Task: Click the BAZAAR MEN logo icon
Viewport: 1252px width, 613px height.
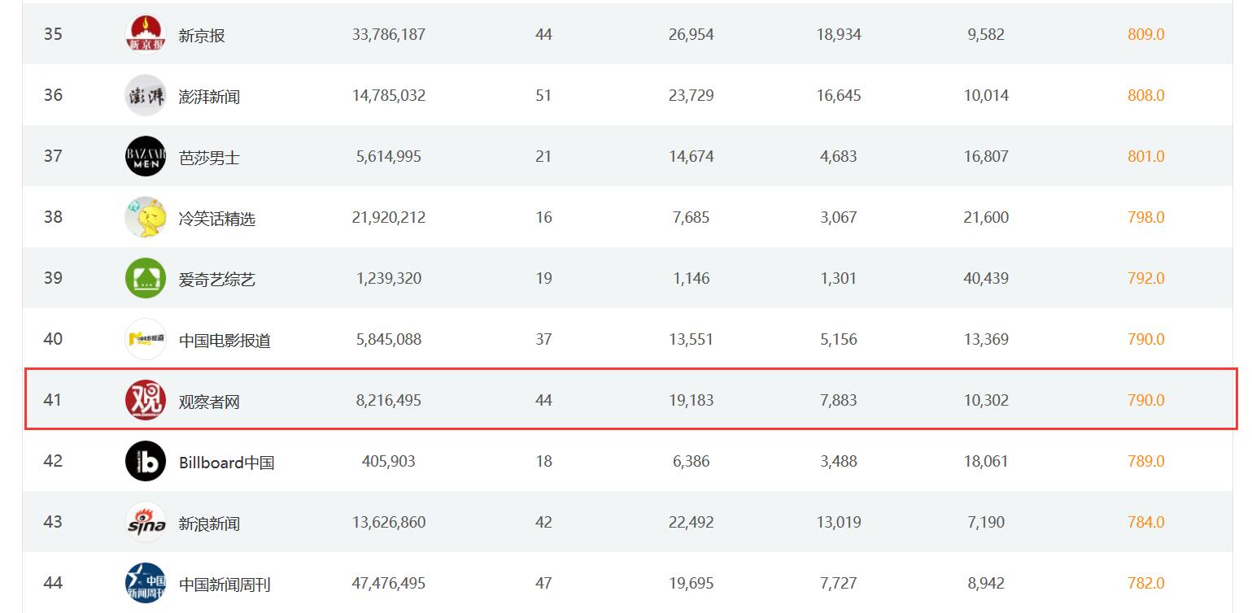Action: pos(146,156)
